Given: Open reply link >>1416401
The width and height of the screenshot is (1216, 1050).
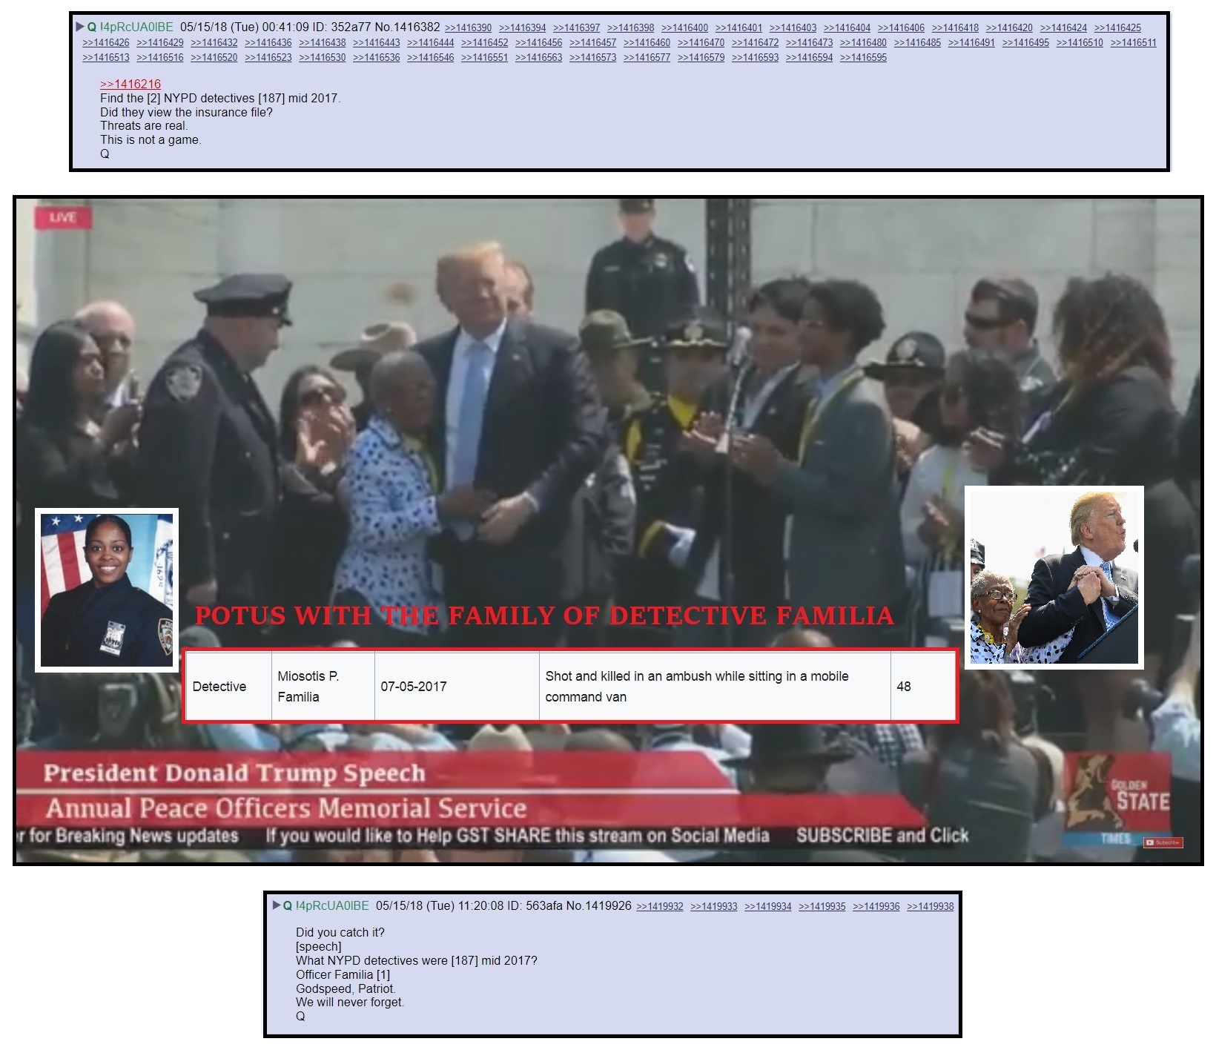Looking at the screenshot, I should pos(738,28).
